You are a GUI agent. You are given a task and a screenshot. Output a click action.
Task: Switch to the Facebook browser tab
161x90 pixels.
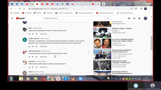[22, 4]
